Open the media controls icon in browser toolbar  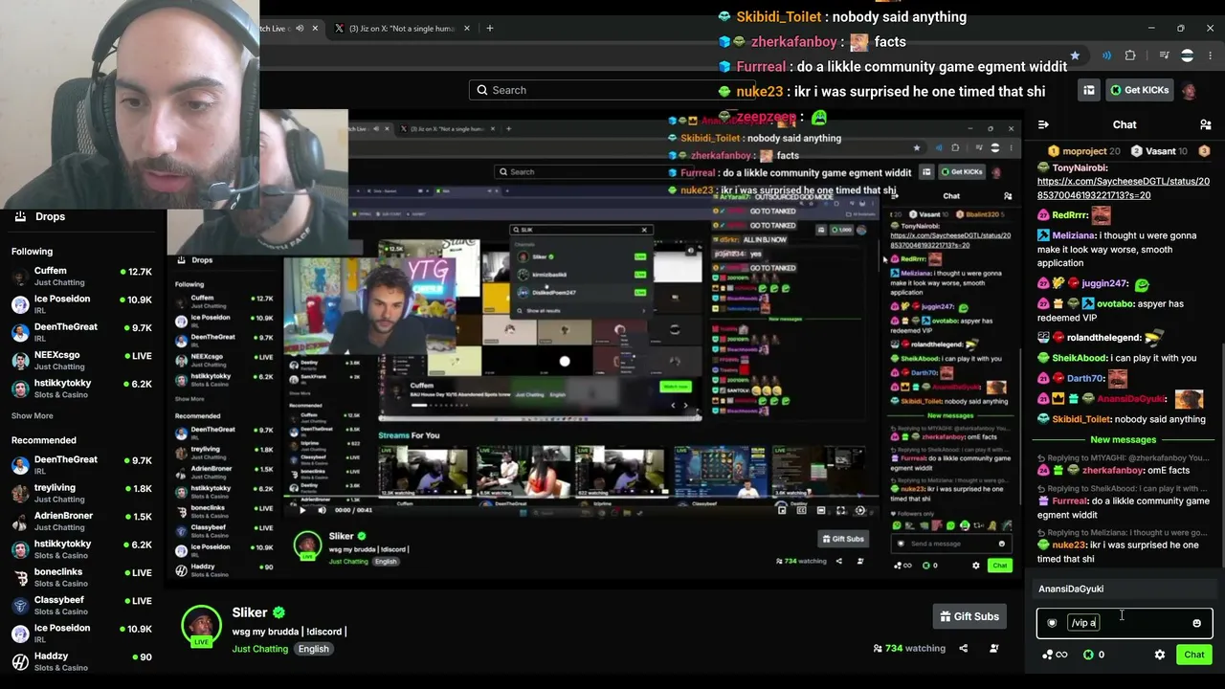pyautogui.click(x=1164, y=56)
